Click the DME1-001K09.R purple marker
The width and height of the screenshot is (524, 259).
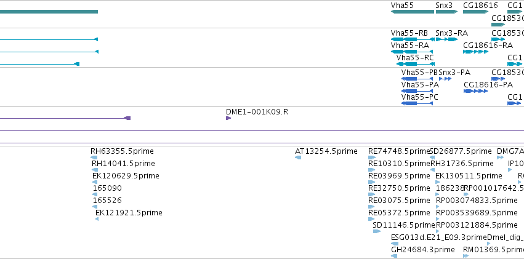coord(228,118)
